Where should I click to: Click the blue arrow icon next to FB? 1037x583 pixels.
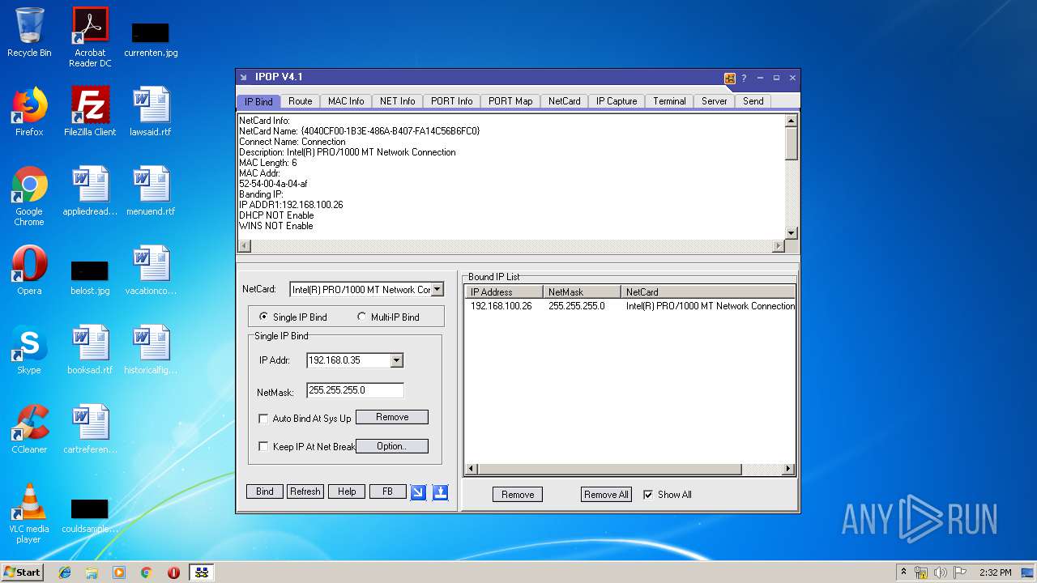[418, 492]
